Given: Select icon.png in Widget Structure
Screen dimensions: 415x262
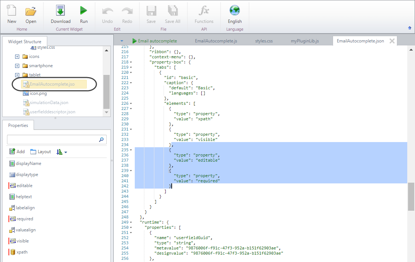Looking at the screenshot, I should tap(35, 93).
